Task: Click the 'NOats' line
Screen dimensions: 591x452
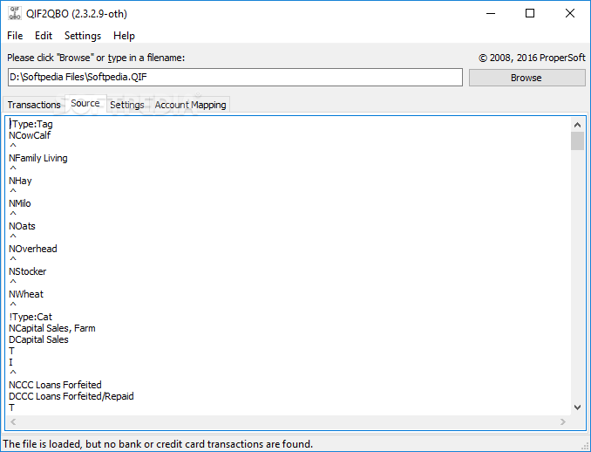Action: coord(22,226)
